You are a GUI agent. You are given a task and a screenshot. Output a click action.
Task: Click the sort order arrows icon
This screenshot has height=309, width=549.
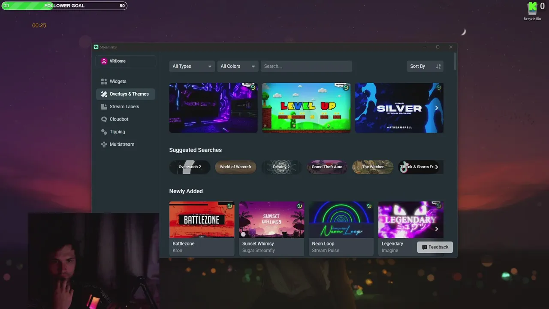[438, 66]
